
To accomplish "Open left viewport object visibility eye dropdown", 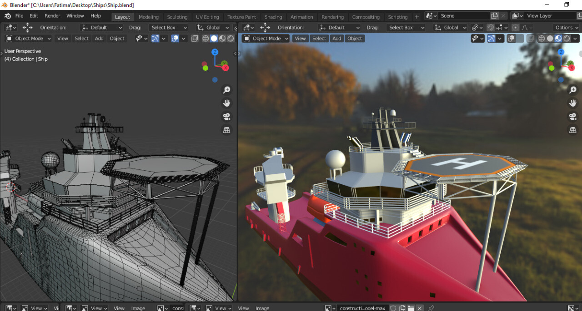I will point(142,39).
